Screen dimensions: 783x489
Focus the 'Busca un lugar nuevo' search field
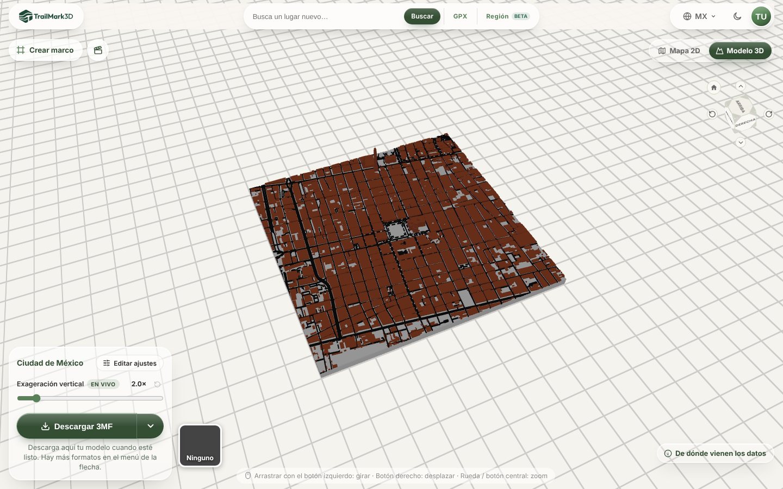pyautogui.click(x=325, y=16)
